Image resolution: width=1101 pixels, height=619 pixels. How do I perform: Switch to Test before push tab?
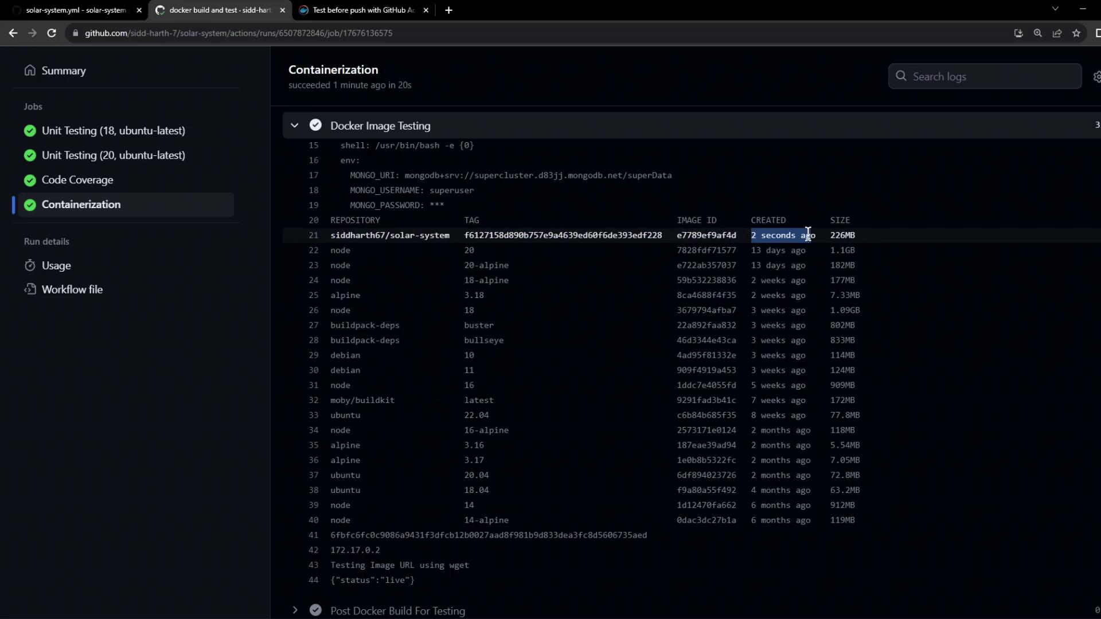(x=362, y=10)
